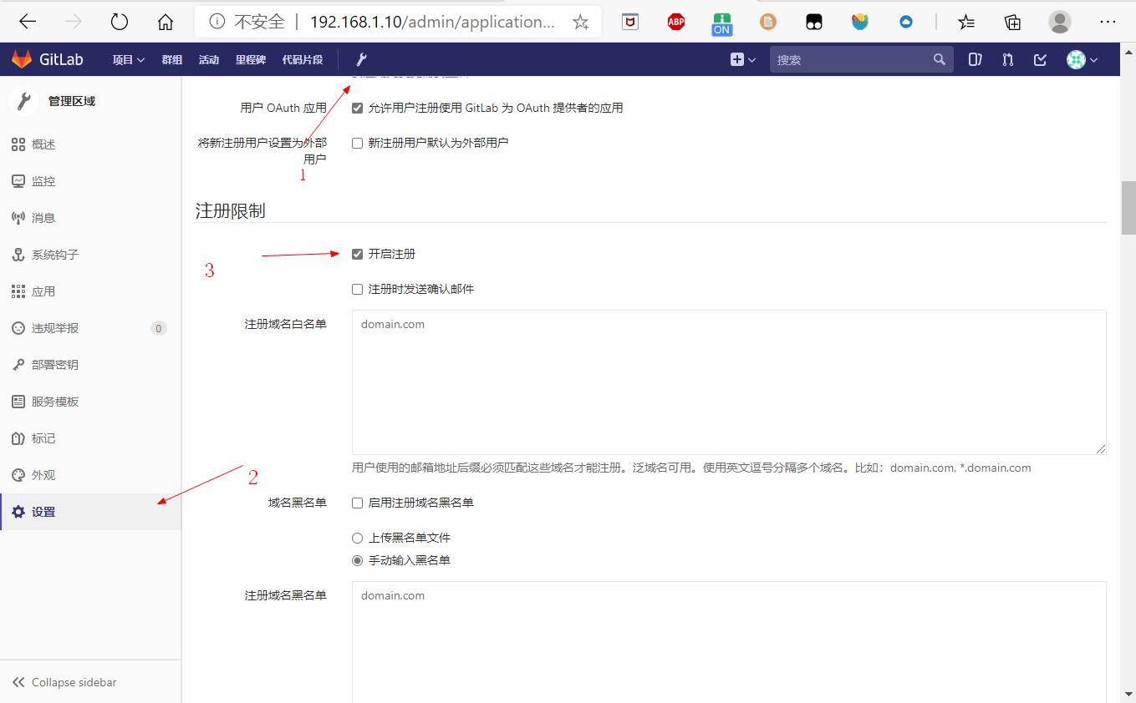Select the 系统钩子 sidebar icon
Image resolution: width=1136 pixels, height=703 pixels.
pos(18,254)
